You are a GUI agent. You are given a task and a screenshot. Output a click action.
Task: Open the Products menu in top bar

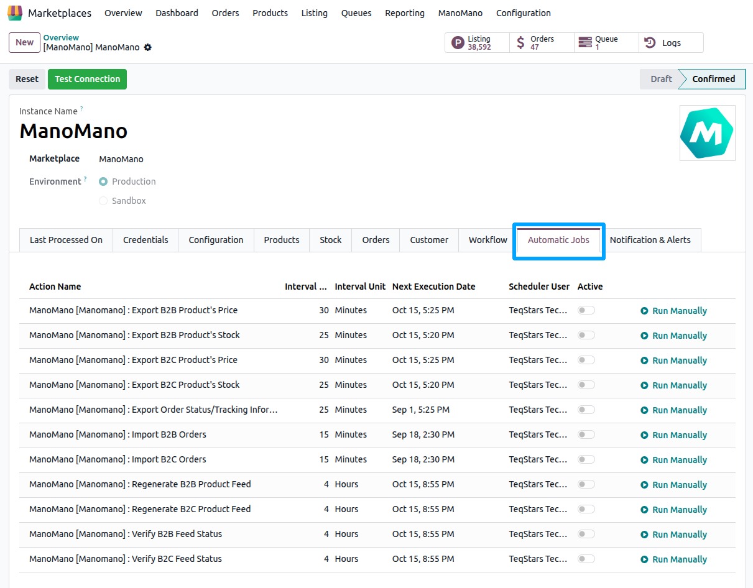(270, 13)
